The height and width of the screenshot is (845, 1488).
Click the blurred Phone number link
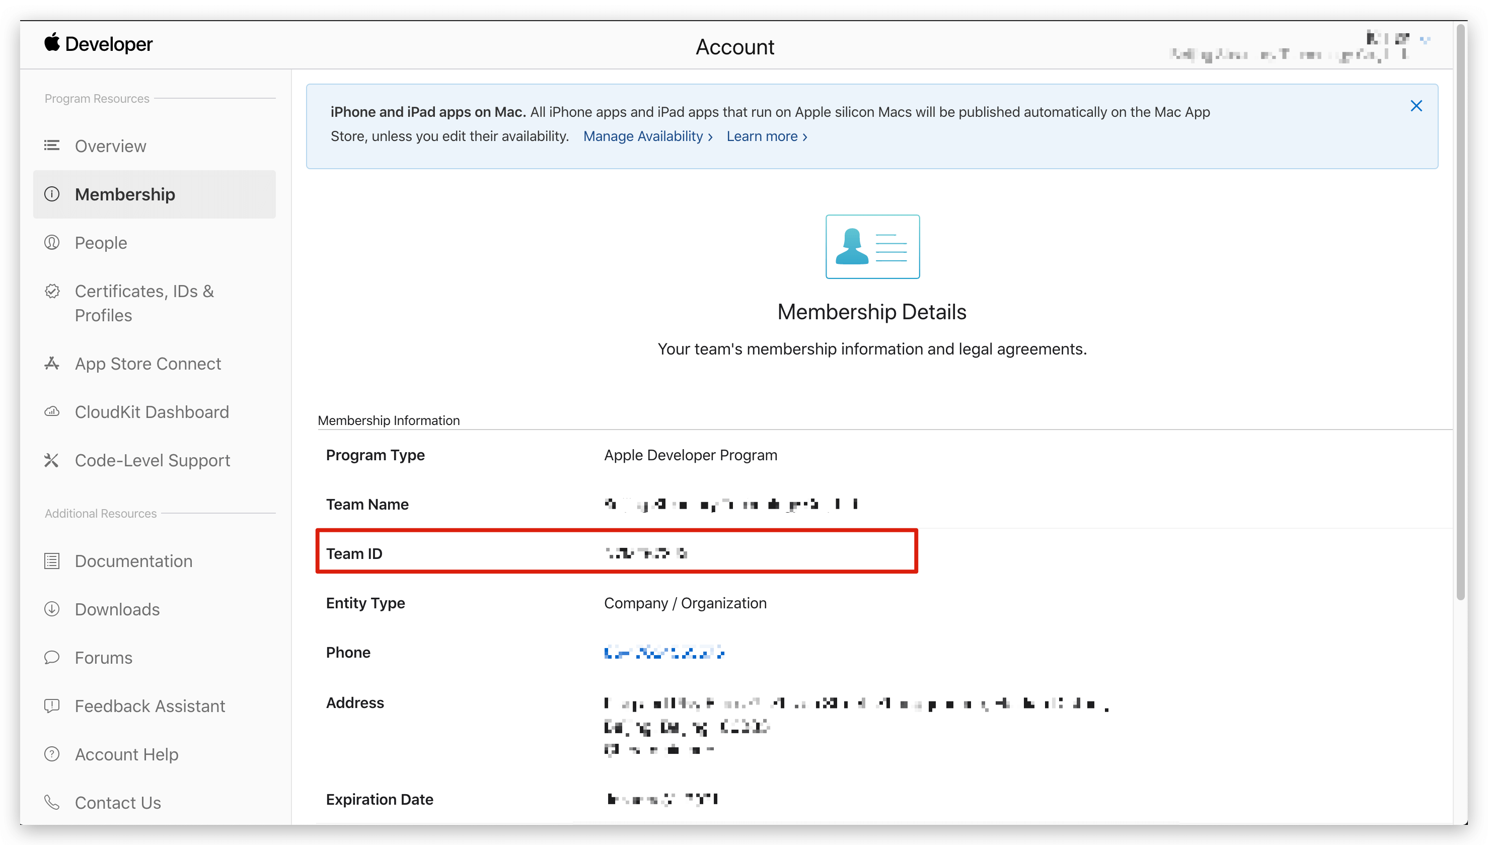[663, 653]
